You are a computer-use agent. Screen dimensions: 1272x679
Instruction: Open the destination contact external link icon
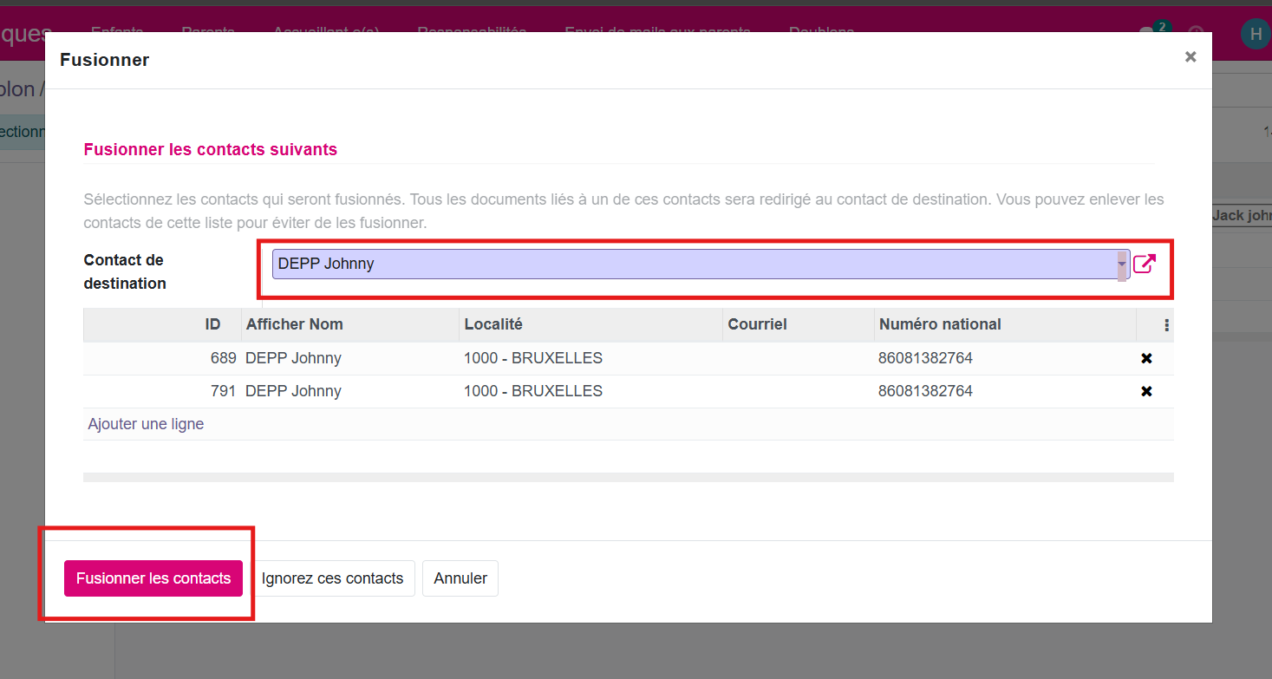[1145, 264]
